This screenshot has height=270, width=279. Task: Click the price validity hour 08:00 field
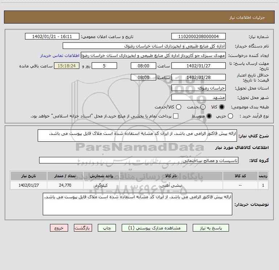pyautogui.click(x=143, y=77)
